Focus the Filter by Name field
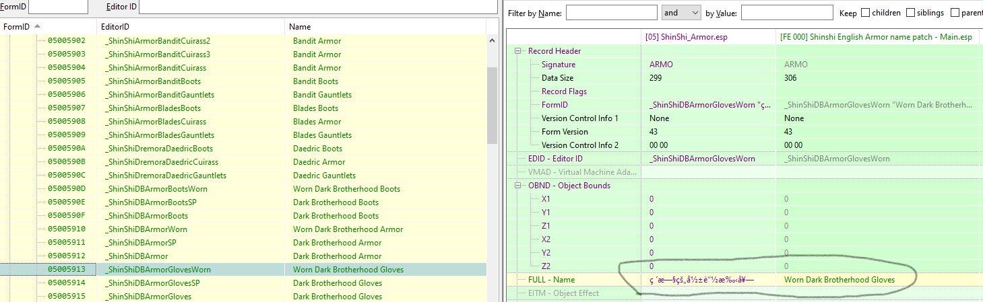983x302 pixels. pos(612,13)
